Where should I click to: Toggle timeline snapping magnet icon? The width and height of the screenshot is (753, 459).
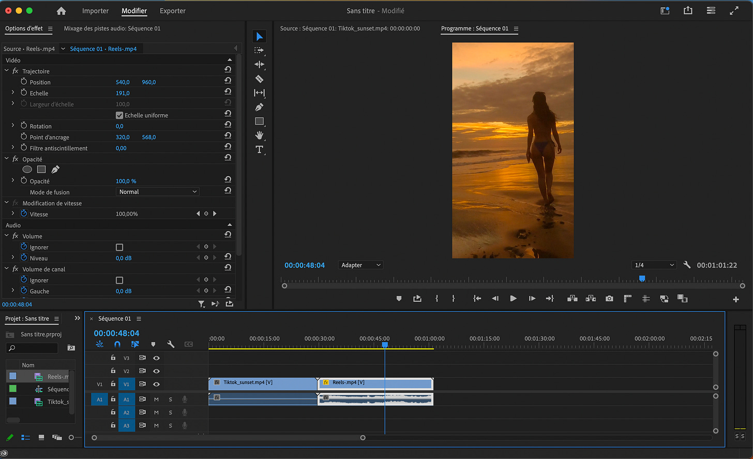[x=117, y=344]
